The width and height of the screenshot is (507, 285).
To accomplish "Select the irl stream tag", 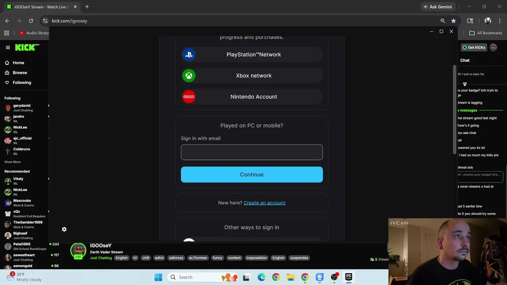I will (x=135, y=258).
